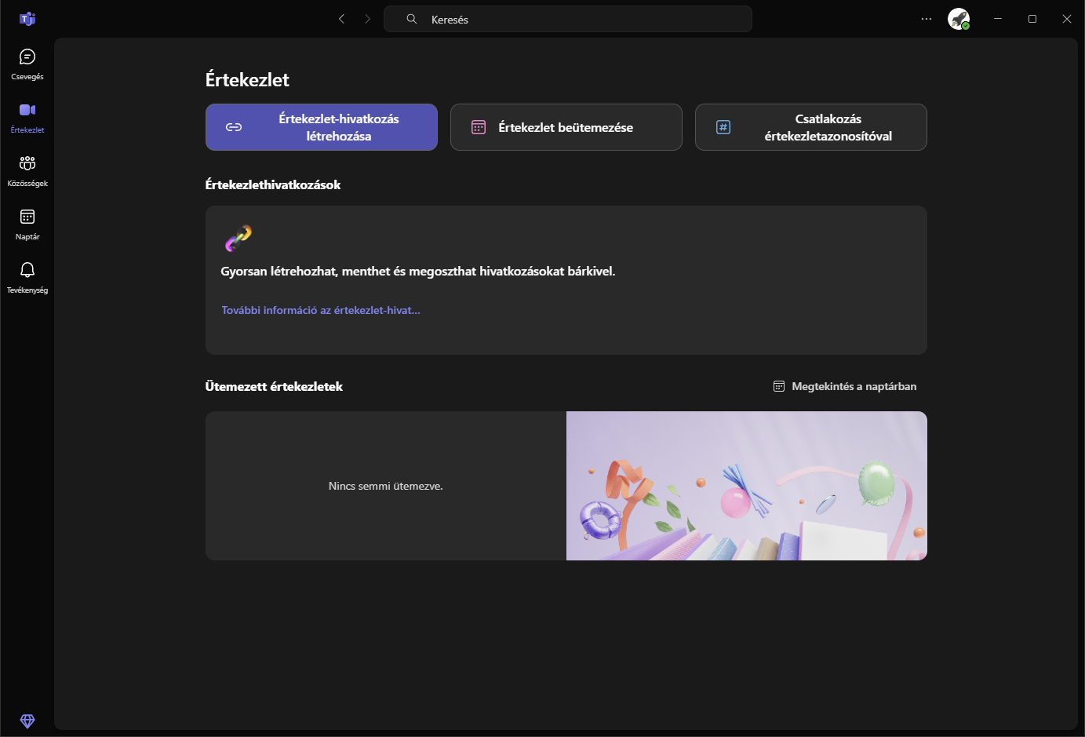This screenshot has height=737, width=1085.
Task: Open the search magnifier icon
Action: coord(411,19)
